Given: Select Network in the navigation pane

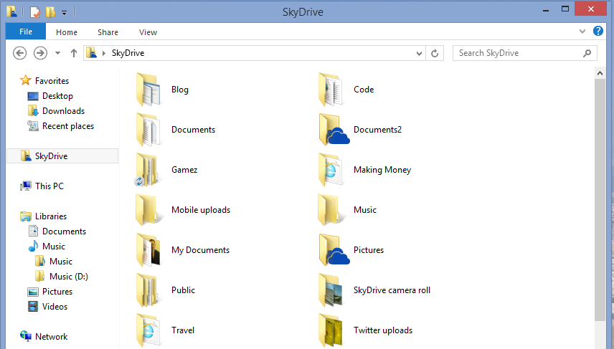Looking at the screenshot, I should (x=52, y=337).
